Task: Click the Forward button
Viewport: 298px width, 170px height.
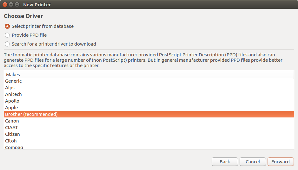Action: [x=281, y=161]
